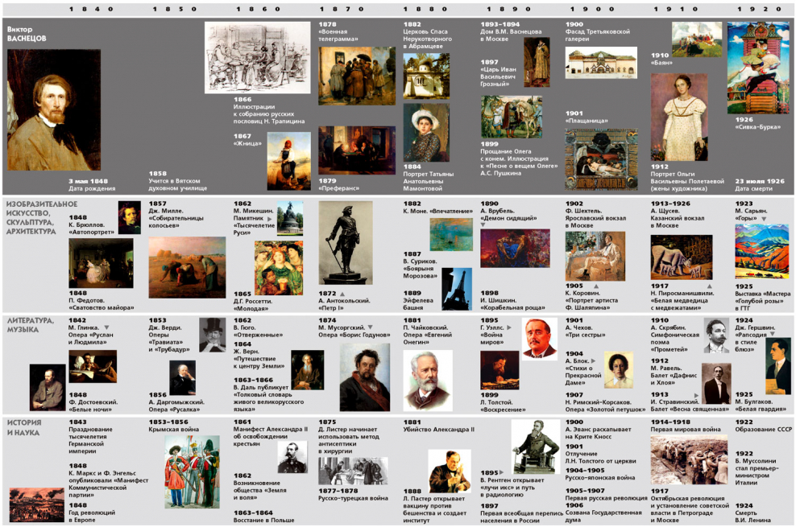Click the Eiffel Tower picture
Screen dimensions: 796x527
tap(457, 289)
